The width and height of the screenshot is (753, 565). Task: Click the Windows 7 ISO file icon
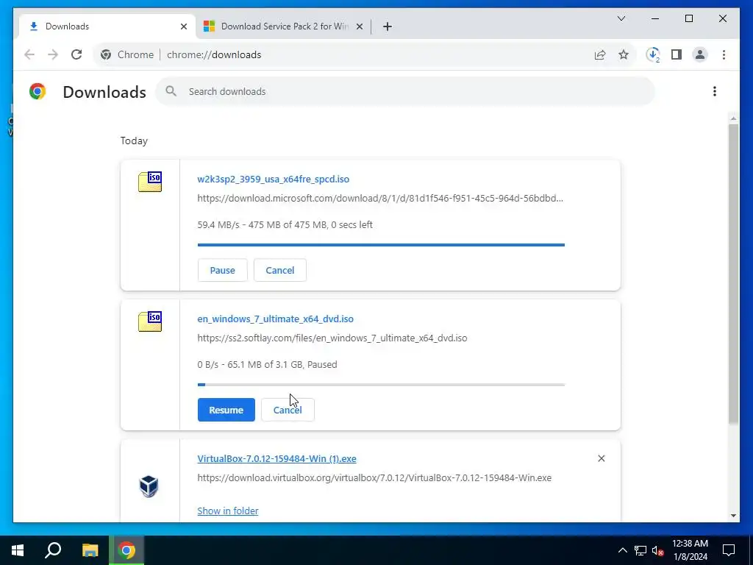pos(150,321)
